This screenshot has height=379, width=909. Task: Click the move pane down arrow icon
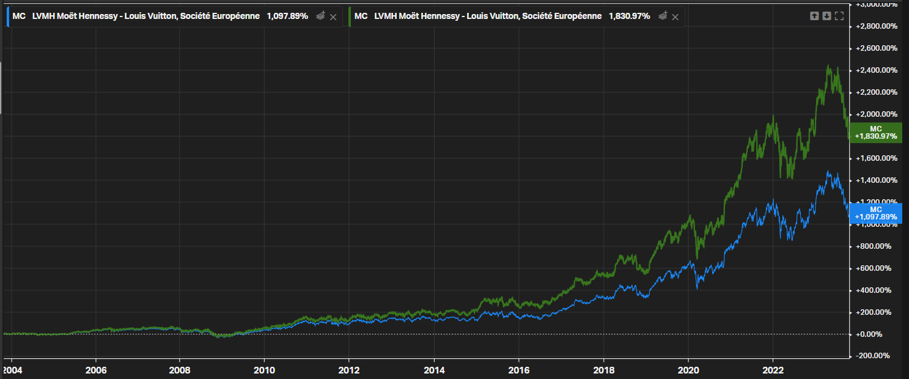coord(826,17)
